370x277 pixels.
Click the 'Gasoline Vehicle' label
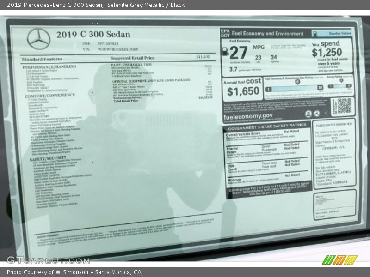pyautogui.click(x=340, y=33)
